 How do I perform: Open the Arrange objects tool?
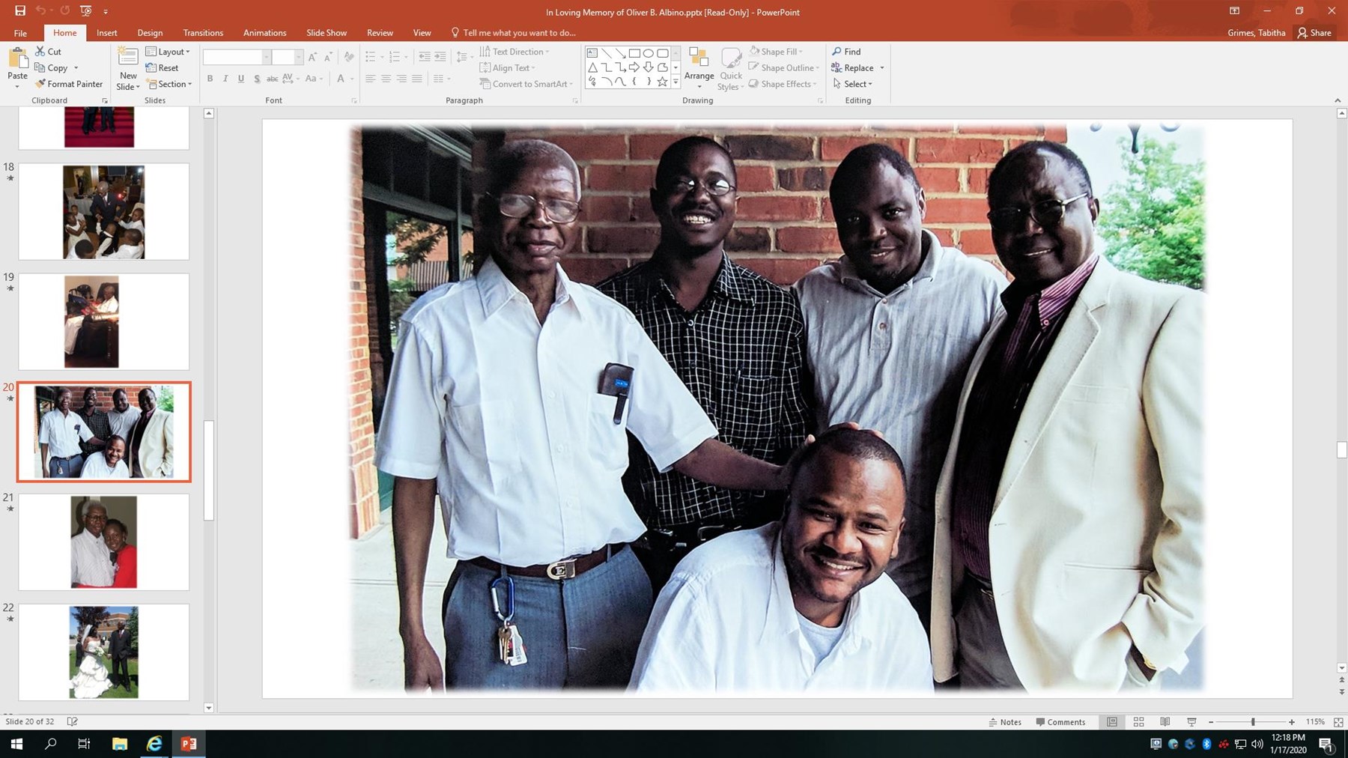699,64
